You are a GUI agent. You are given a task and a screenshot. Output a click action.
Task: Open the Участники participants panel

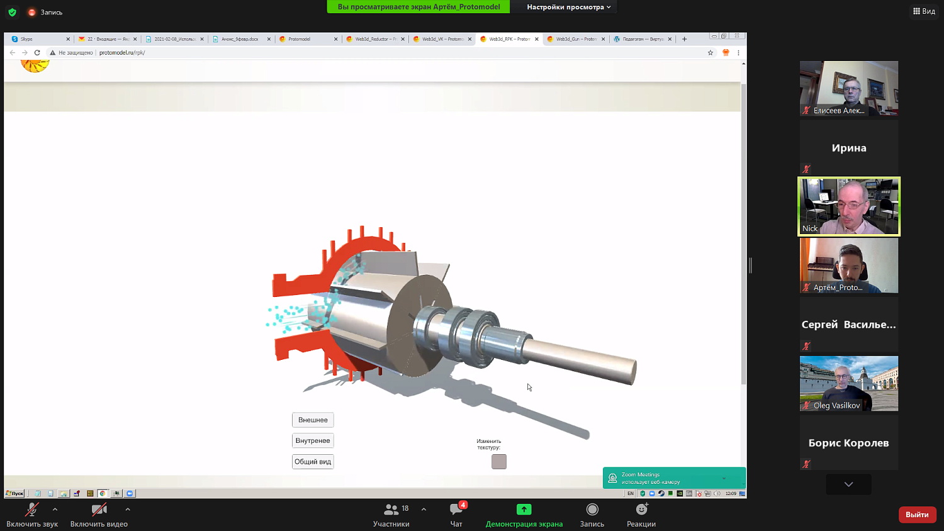(x=391, y=514)
